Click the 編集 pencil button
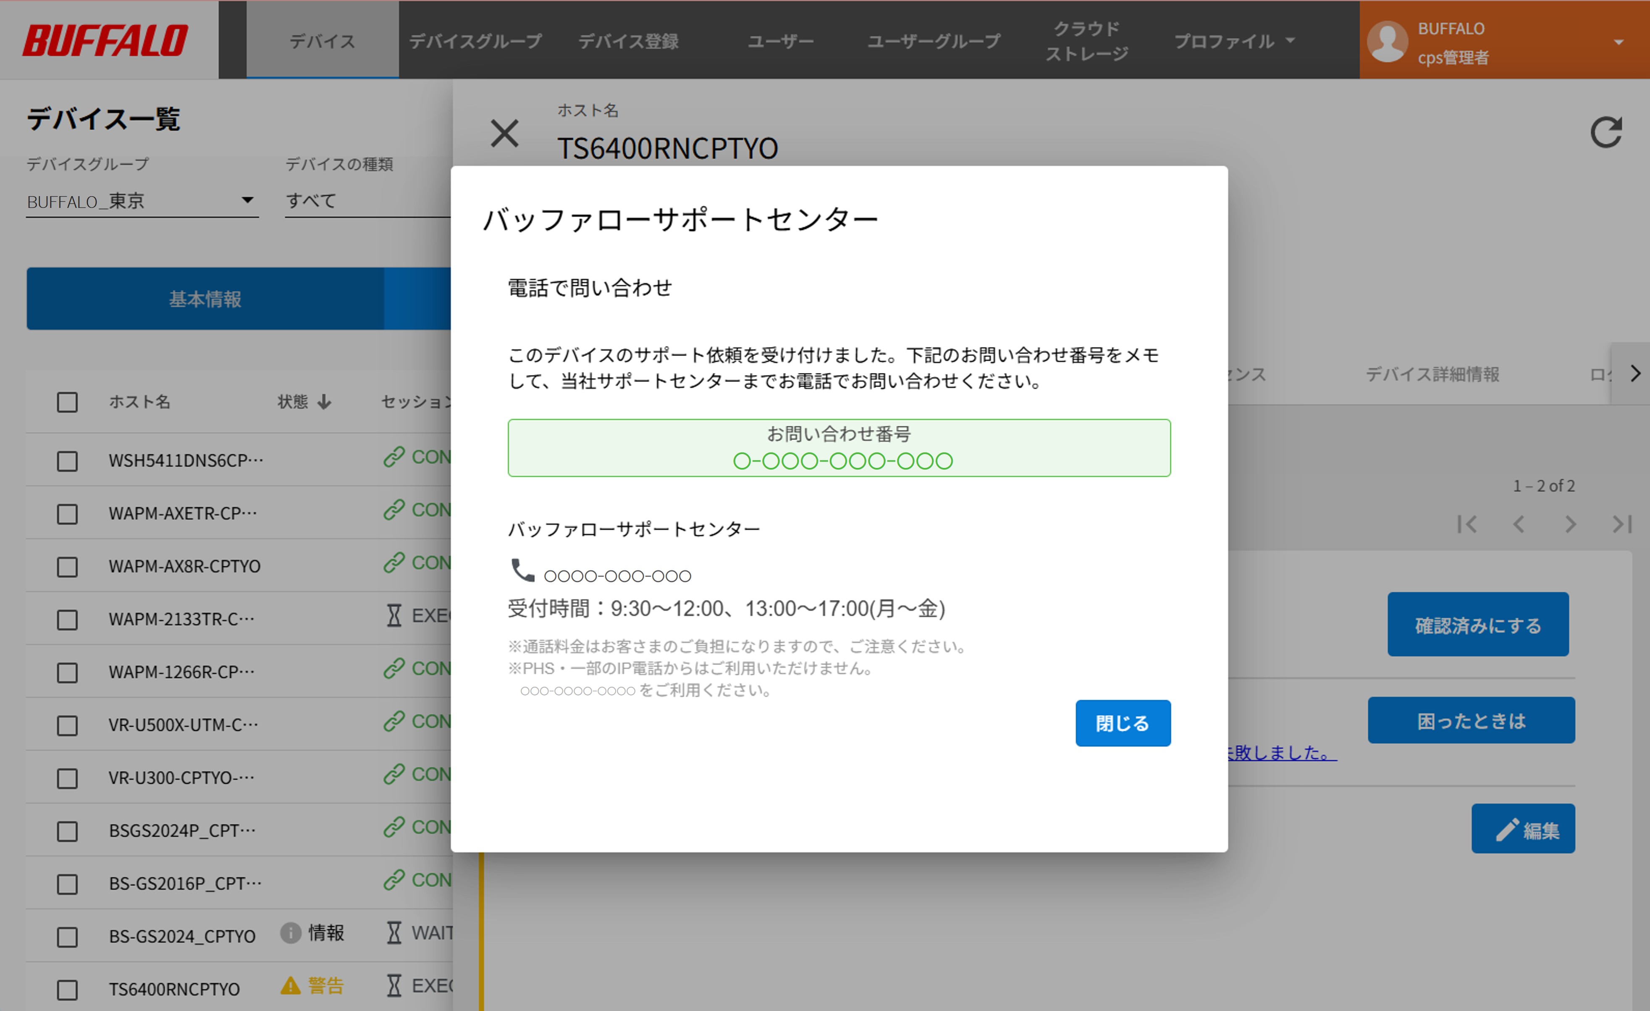 tap(1523, 829)
